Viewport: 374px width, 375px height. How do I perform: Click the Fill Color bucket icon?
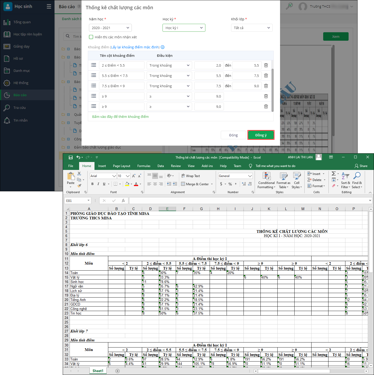(x=127, y=184)
